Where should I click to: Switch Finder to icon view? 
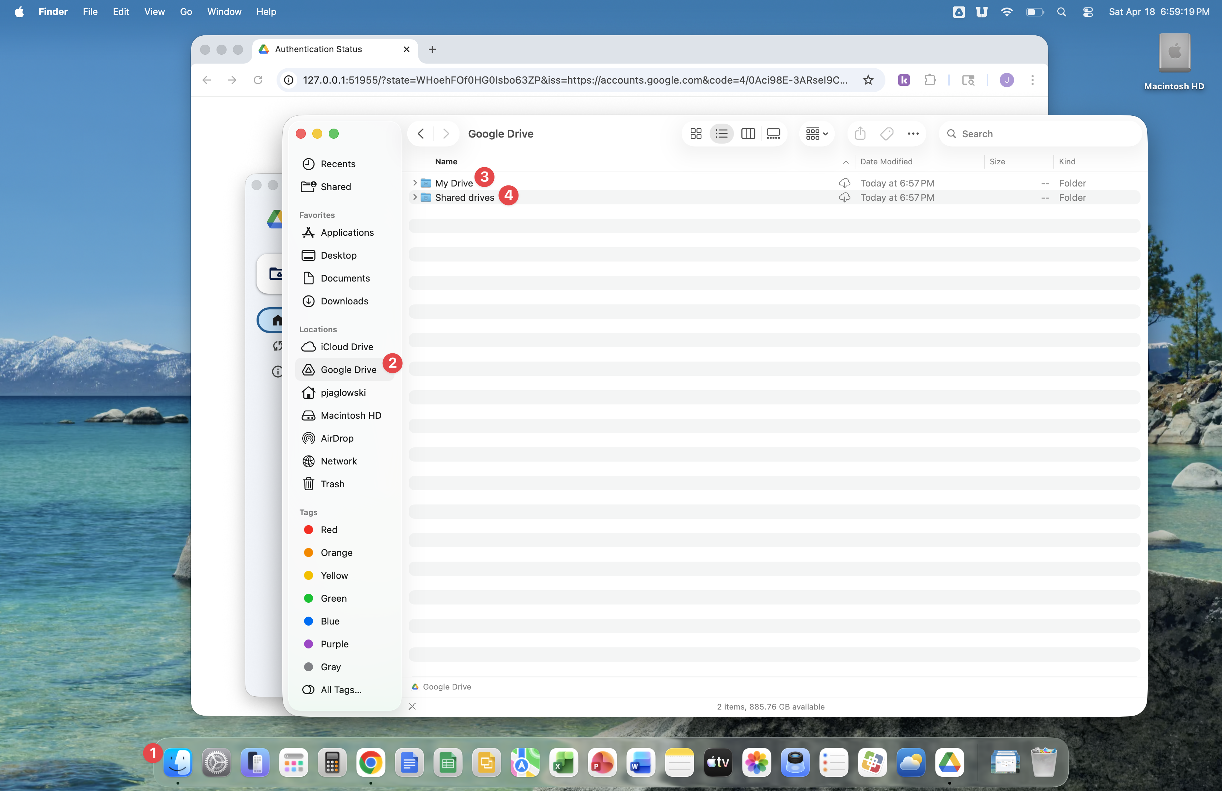point(696,134)
